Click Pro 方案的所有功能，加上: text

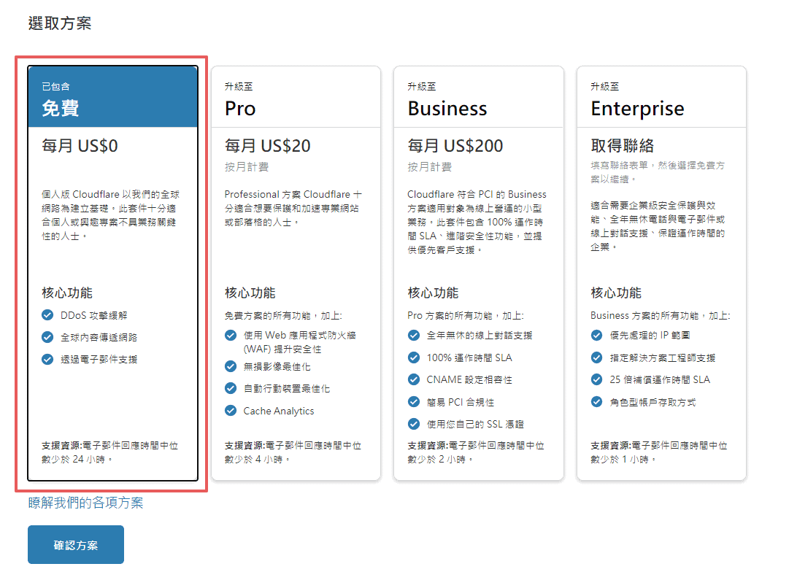[466, 315]
